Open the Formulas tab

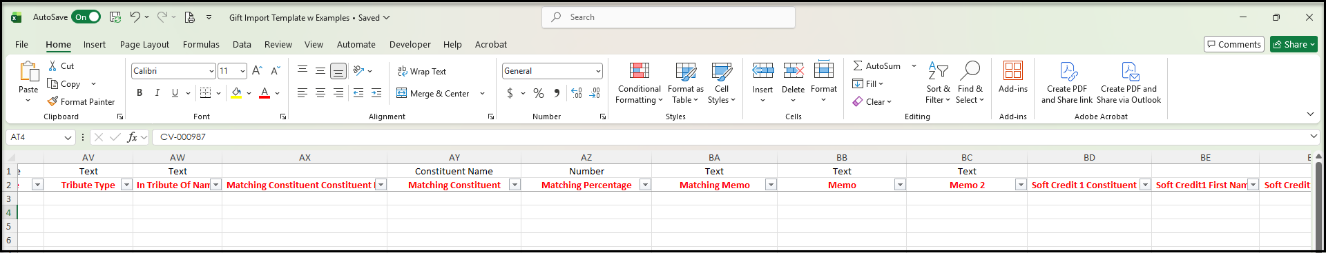tap(201, 44)
